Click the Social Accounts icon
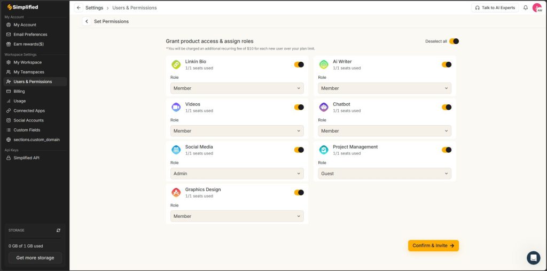 pyautogui.click(x=9, y=120)
